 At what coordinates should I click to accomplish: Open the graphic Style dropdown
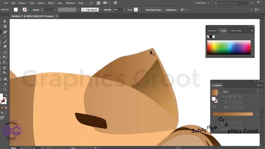click(x=140, y=10)
